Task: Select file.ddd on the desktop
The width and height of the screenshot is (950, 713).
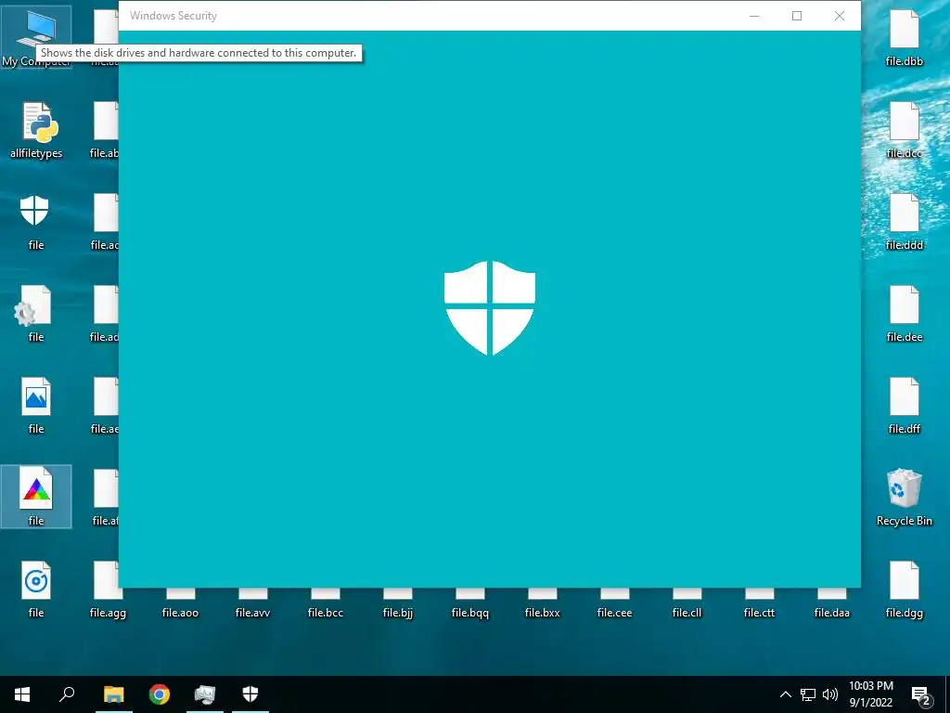Action: click(x=904, y=222)
